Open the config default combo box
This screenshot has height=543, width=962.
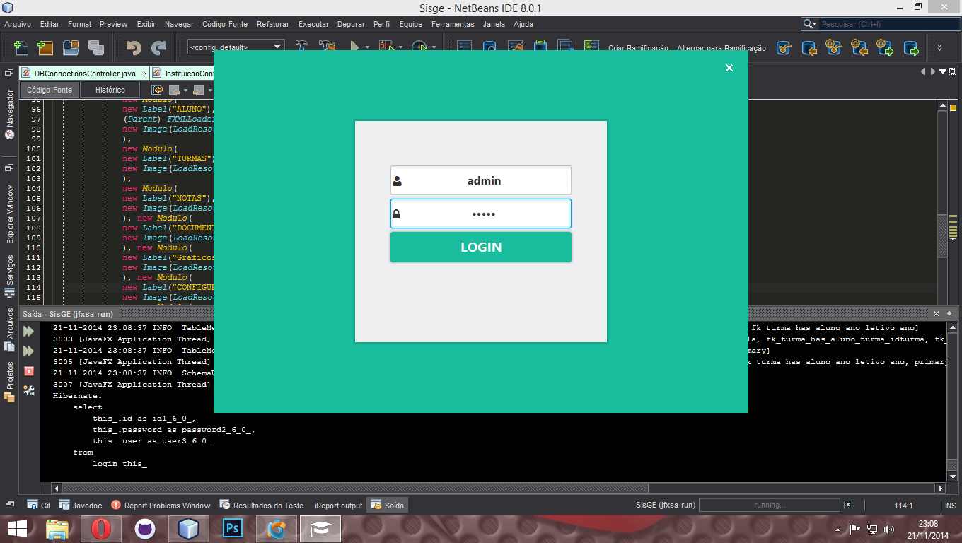pyautogui.click(x=236, y=47)
